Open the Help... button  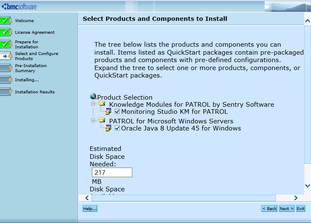click(90, 208)
